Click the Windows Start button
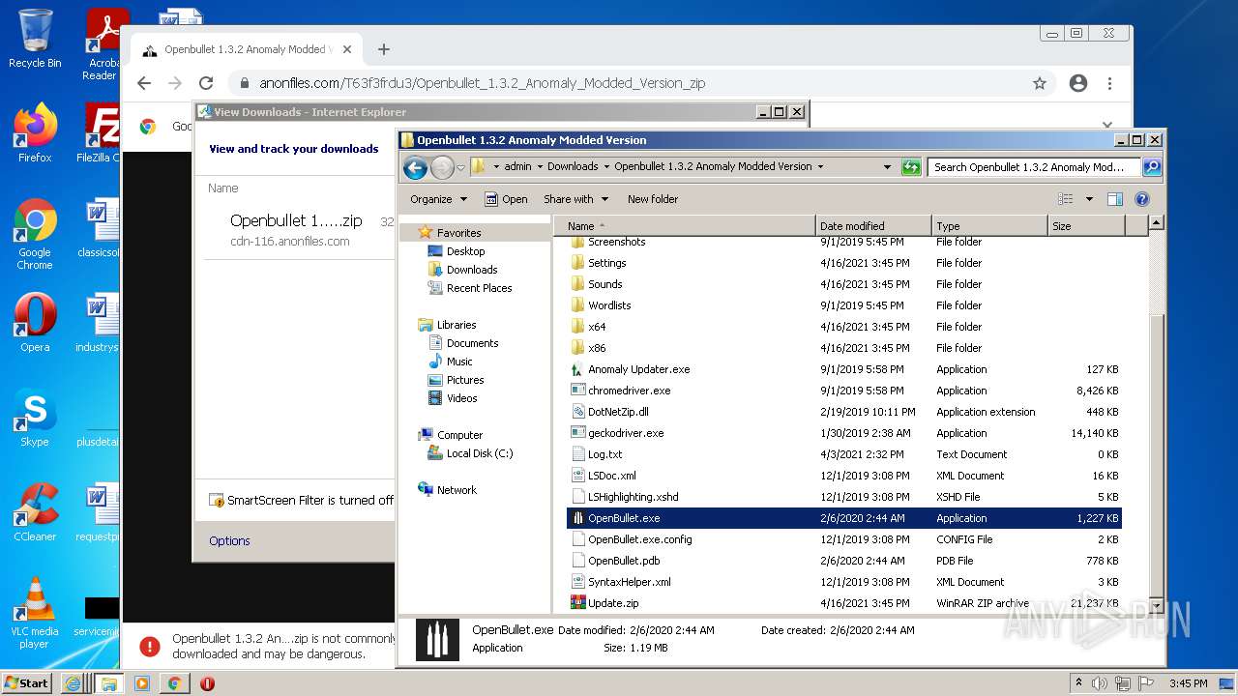The image size is (1238, 696). [x=27, y=683]
